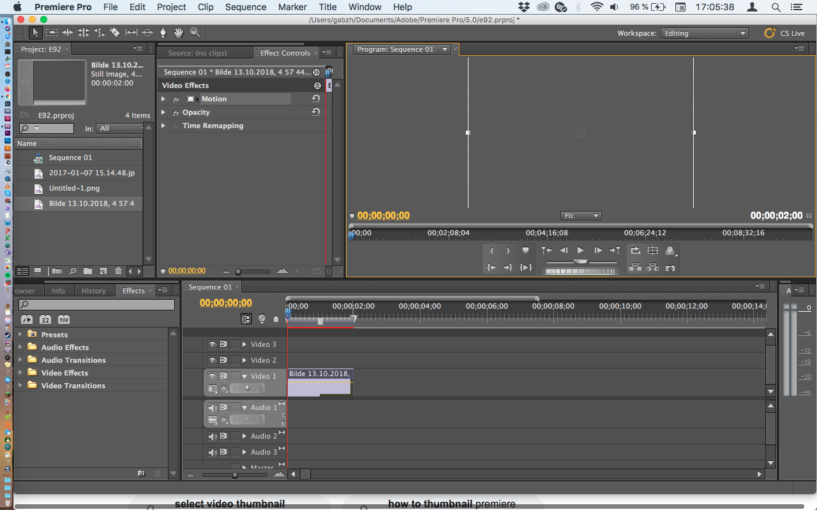
Task: Click the trash Clear icon in Project panel
Action: tap(118, 271)
